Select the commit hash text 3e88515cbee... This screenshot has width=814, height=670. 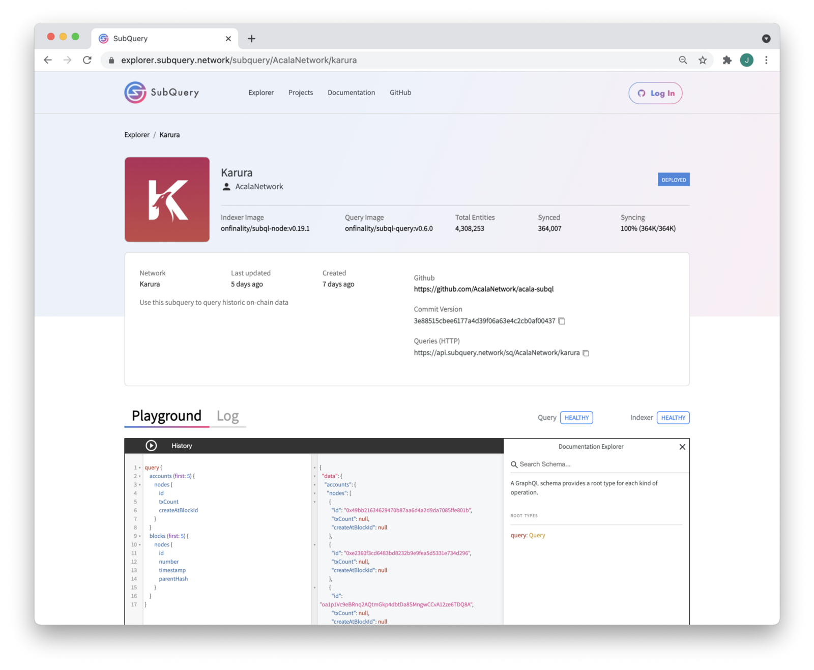tap(484, 321)
